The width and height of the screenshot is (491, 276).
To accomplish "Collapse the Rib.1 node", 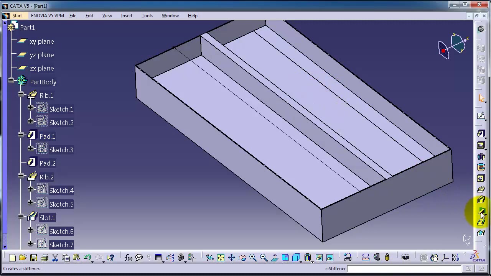I will click(21, 94).
